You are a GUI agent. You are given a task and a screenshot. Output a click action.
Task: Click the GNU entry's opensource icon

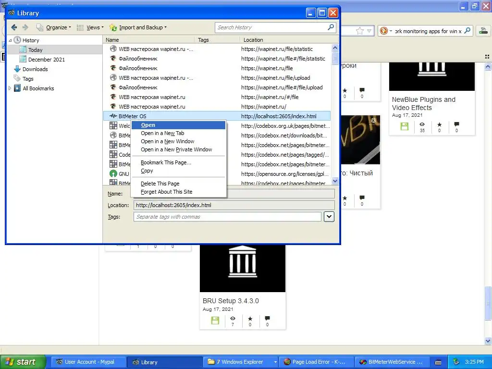click(113, 173)
